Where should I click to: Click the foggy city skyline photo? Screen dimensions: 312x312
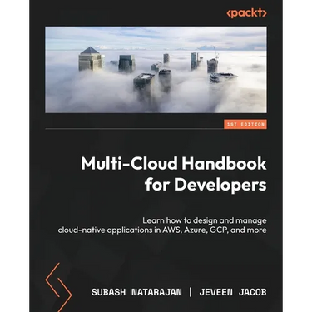pos(156,70)
